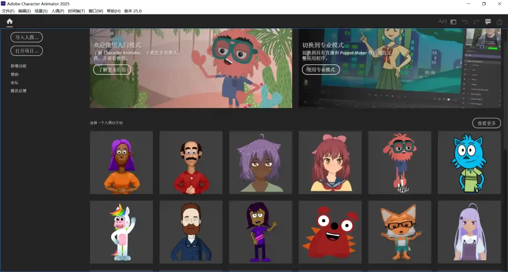Choose the rainbow unicorn puppet
Screen dimensions: 508x272
click(121, 232)
